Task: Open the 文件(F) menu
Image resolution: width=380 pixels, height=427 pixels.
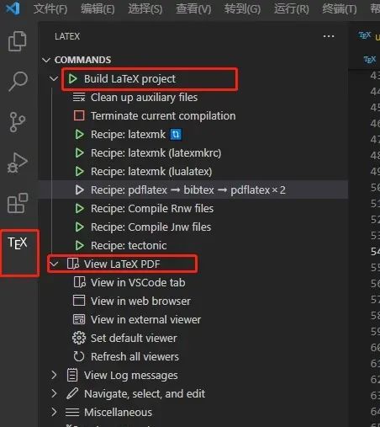Action: [x=50, y=9]
